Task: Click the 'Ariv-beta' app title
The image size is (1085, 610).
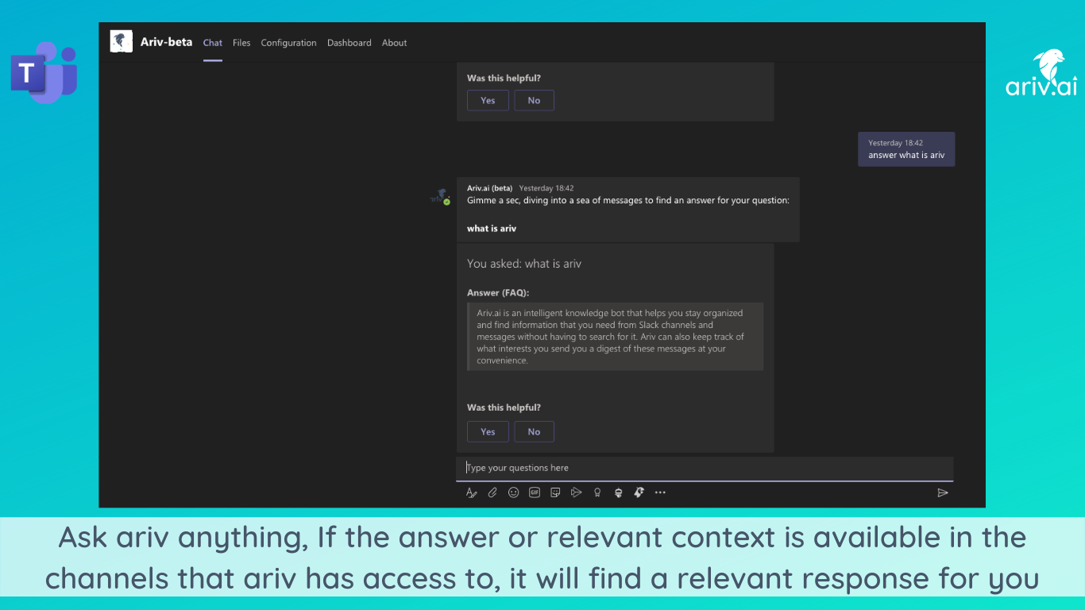Action: [166, 42]
